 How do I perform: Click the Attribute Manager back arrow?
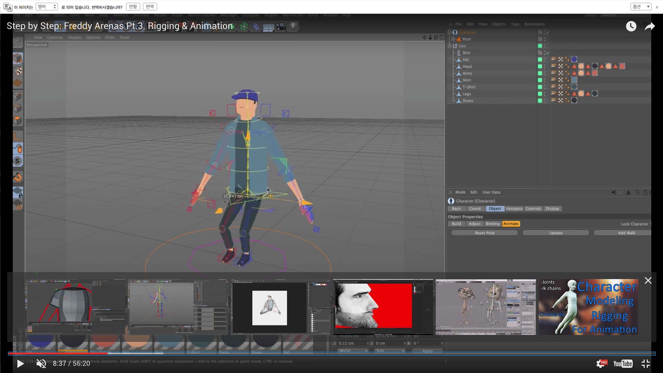click(x=613, y=192)
